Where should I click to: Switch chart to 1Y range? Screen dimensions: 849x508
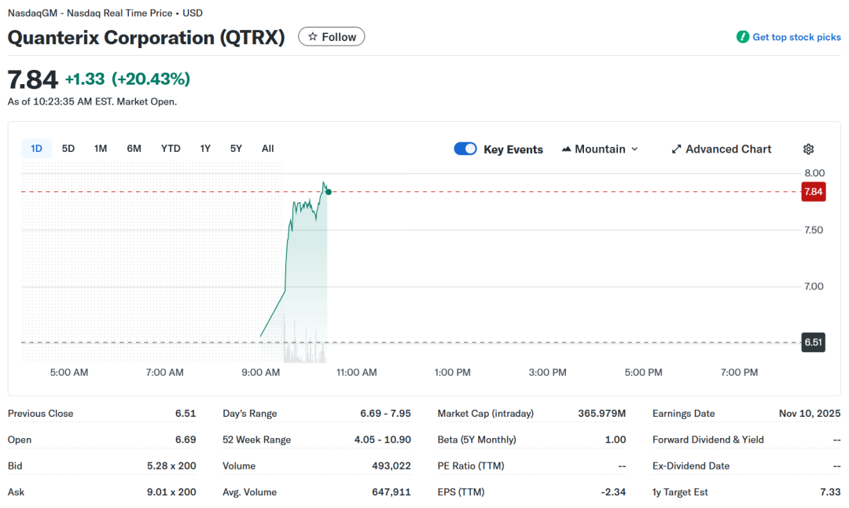tap(205, 149)
